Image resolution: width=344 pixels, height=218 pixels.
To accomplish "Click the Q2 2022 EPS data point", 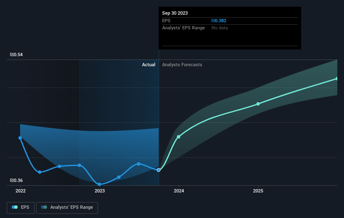I will click(x=40, y=172).
